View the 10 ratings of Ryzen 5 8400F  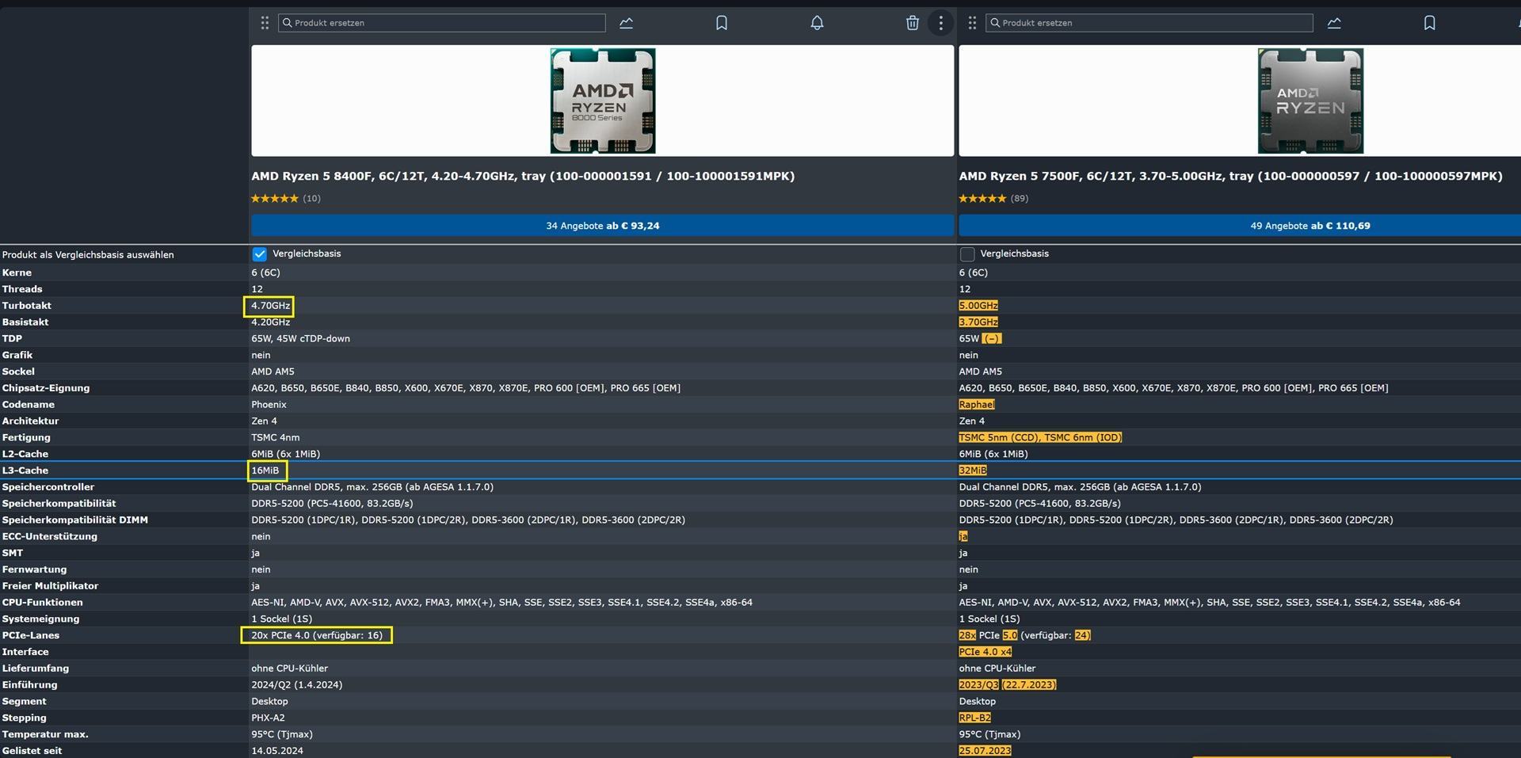point(286,199)
